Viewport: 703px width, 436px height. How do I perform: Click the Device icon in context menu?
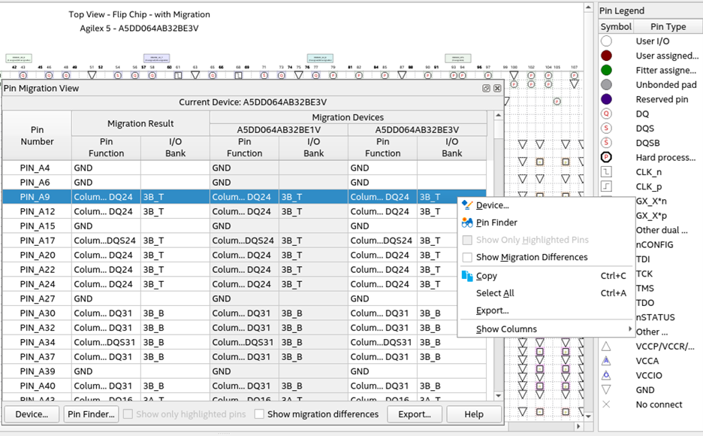tap(467, 205)
